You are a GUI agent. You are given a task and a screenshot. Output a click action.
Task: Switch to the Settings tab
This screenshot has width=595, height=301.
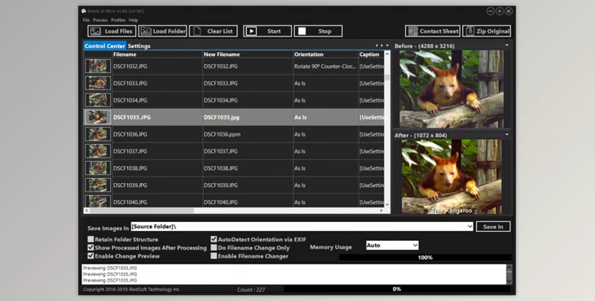tap(139, 46)
